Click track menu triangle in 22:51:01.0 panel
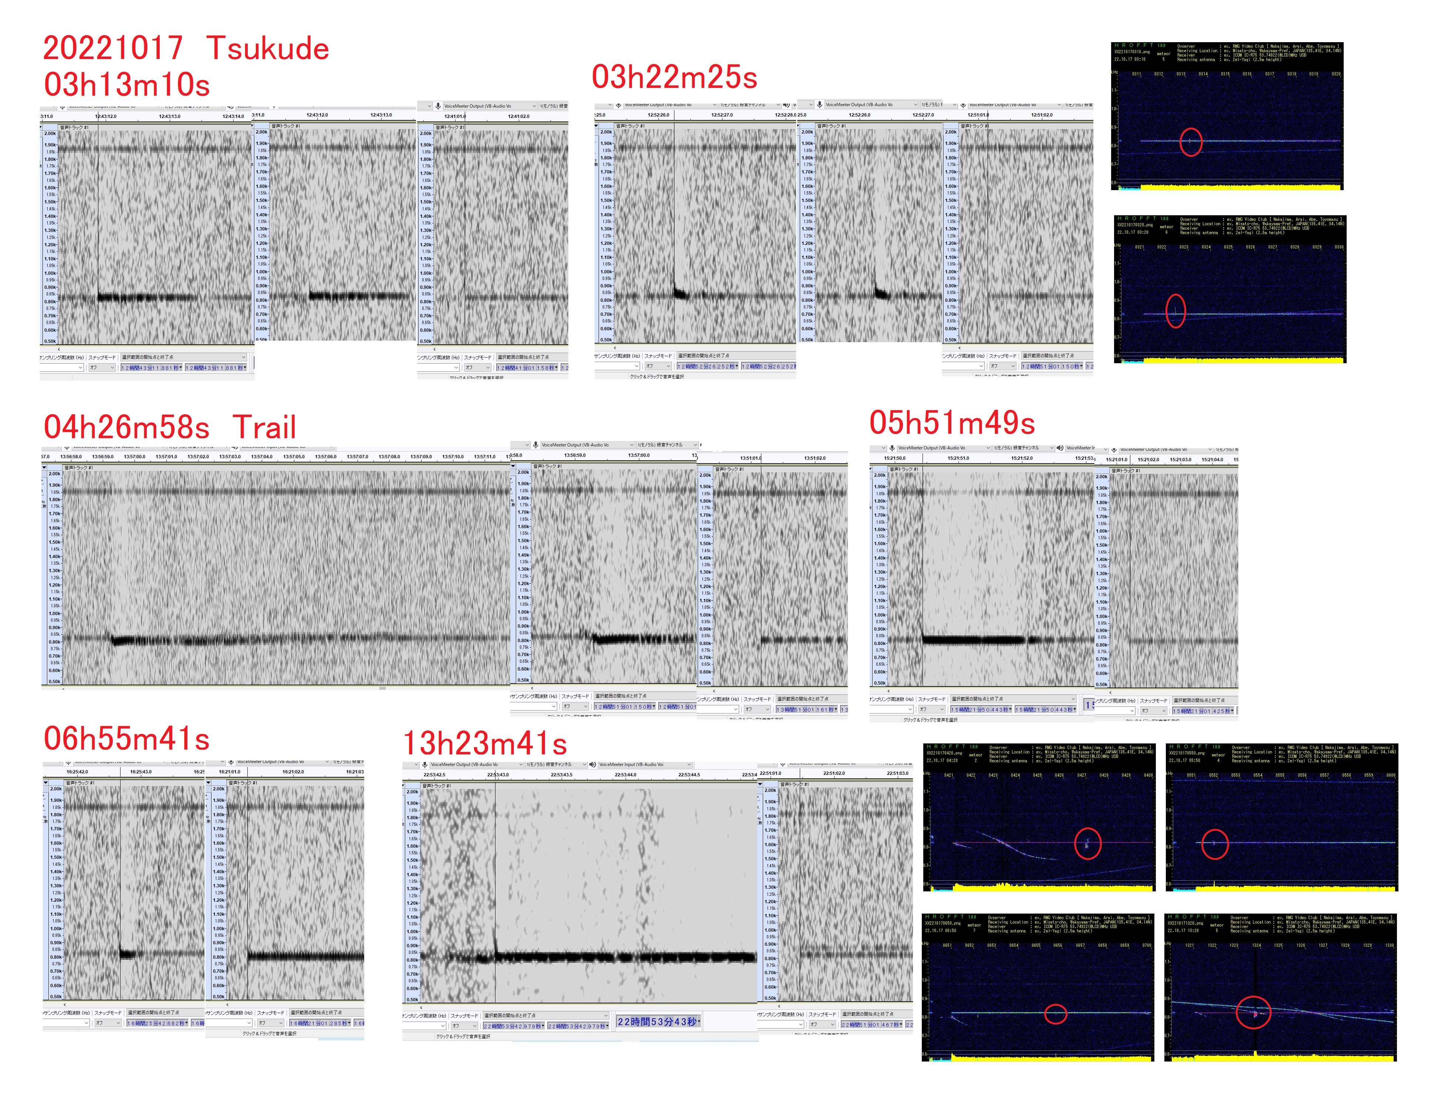1445x1117 pixels. click(x=760, y=784)
